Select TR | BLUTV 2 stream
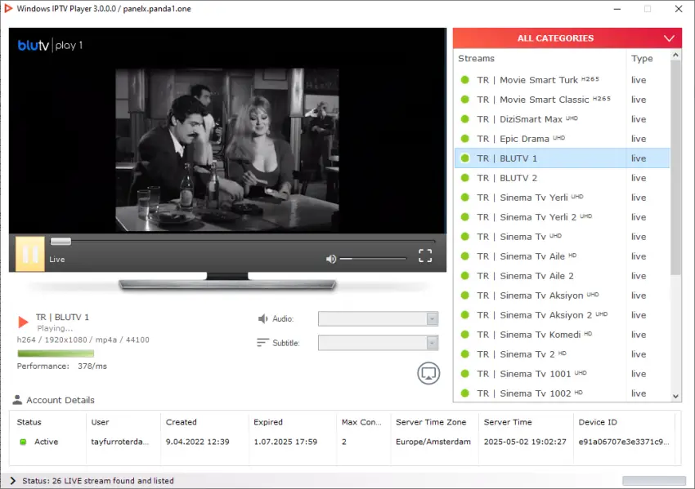Viewport: 695px width, 489px height. (x=562, y=178)
